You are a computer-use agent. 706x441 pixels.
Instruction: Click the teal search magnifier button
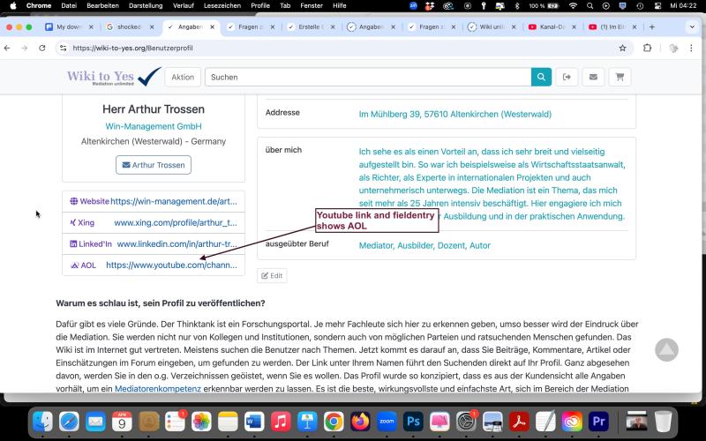click(541, 77)
